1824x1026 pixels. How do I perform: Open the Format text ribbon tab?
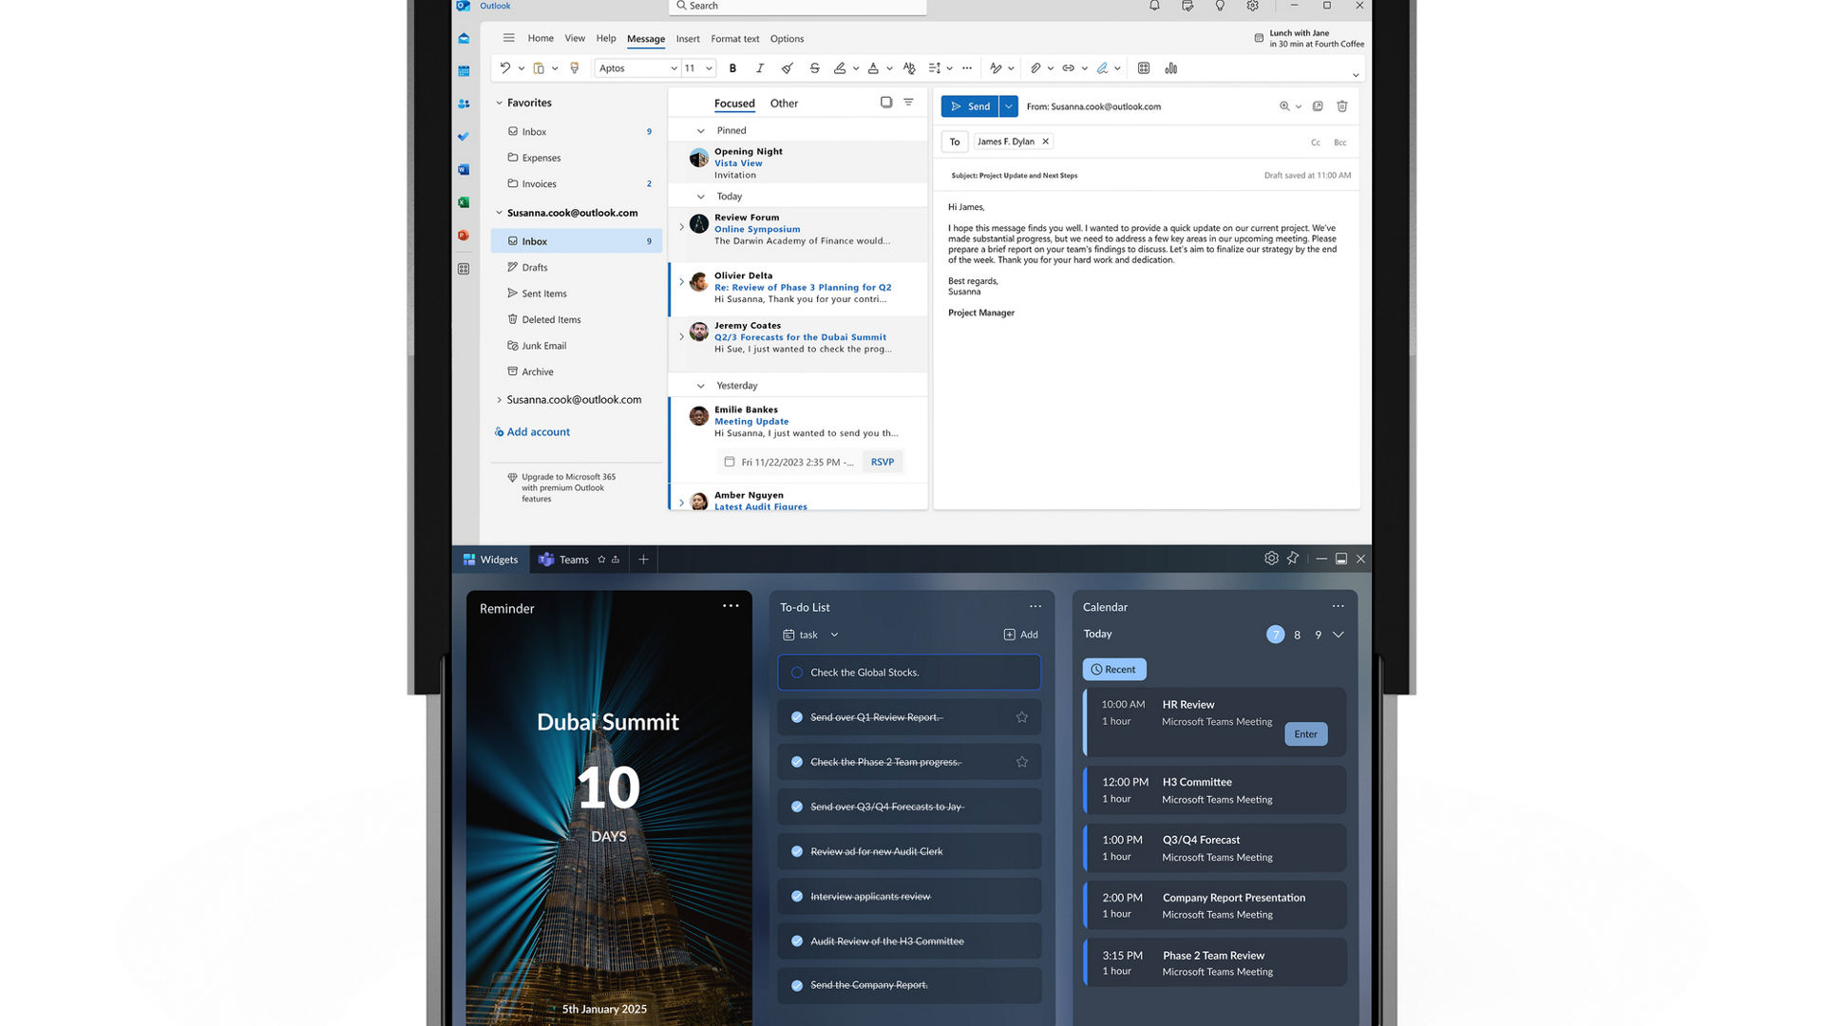(735, 39)
